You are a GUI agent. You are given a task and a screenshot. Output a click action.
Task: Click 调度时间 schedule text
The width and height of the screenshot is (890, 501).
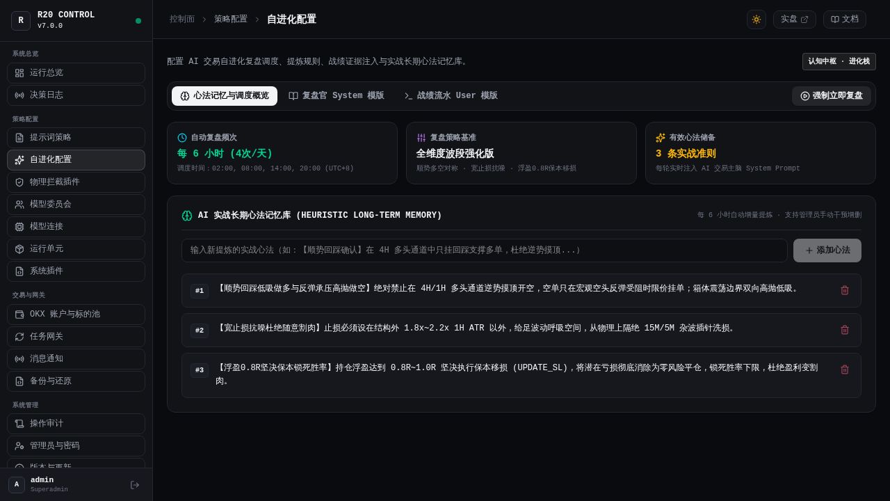[266, 168]
